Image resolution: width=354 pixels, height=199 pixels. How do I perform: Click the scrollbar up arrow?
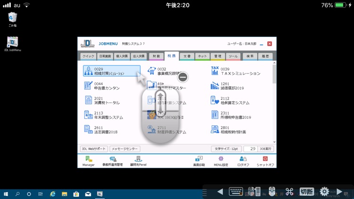pos(274,63)
